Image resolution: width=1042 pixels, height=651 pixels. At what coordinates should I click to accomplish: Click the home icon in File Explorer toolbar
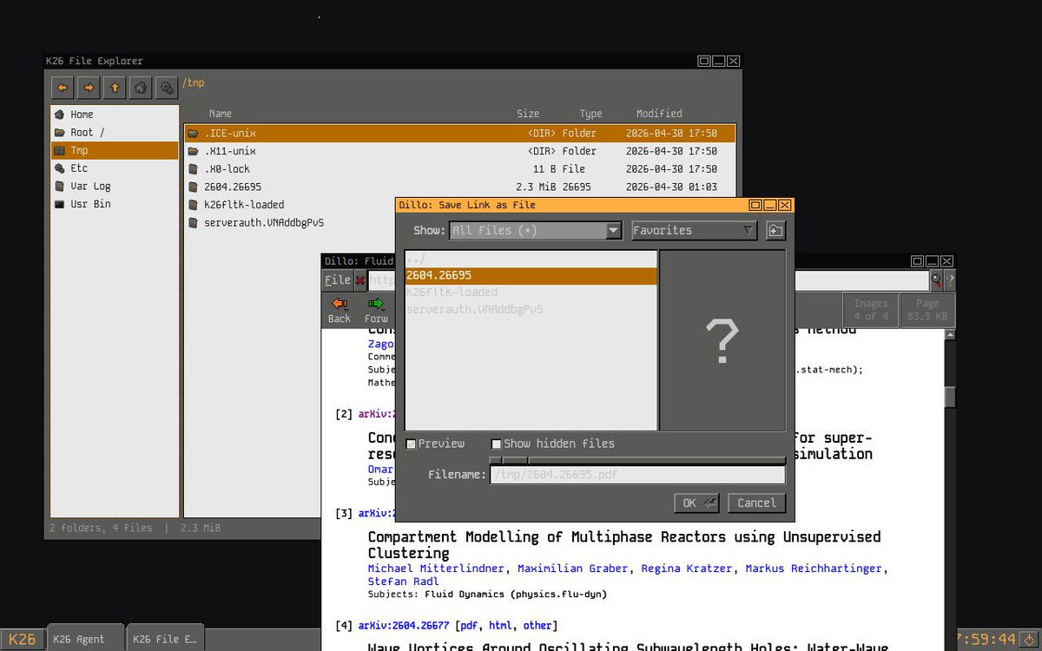pos(141,87)
